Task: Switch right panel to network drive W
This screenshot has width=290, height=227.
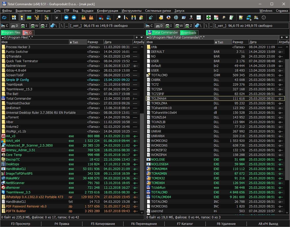Action: coord(179,26)
